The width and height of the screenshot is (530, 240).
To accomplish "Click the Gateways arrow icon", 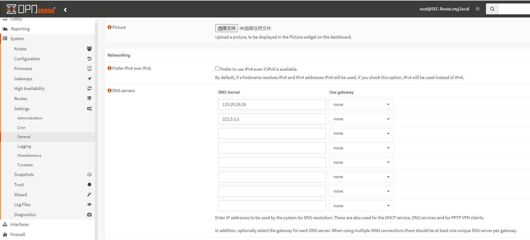I will pos(89,79).
